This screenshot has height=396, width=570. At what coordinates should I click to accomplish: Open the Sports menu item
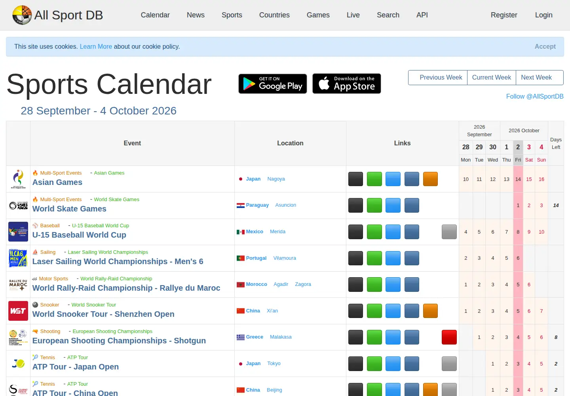(x=232, y=15)
